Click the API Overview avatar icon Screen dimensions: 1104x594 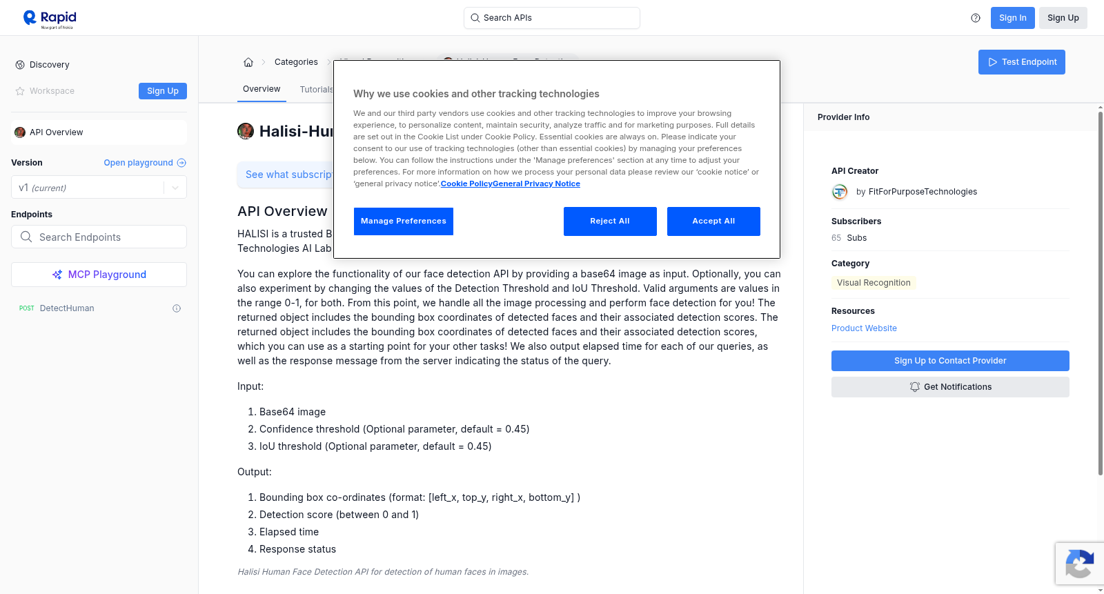point(20,132)
